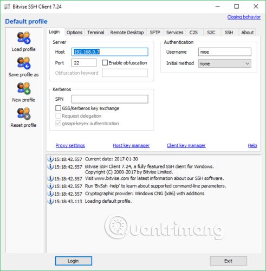Create a New profile via its icon
This screenshot has width=266, height=271.
click(x=24, y=88)
